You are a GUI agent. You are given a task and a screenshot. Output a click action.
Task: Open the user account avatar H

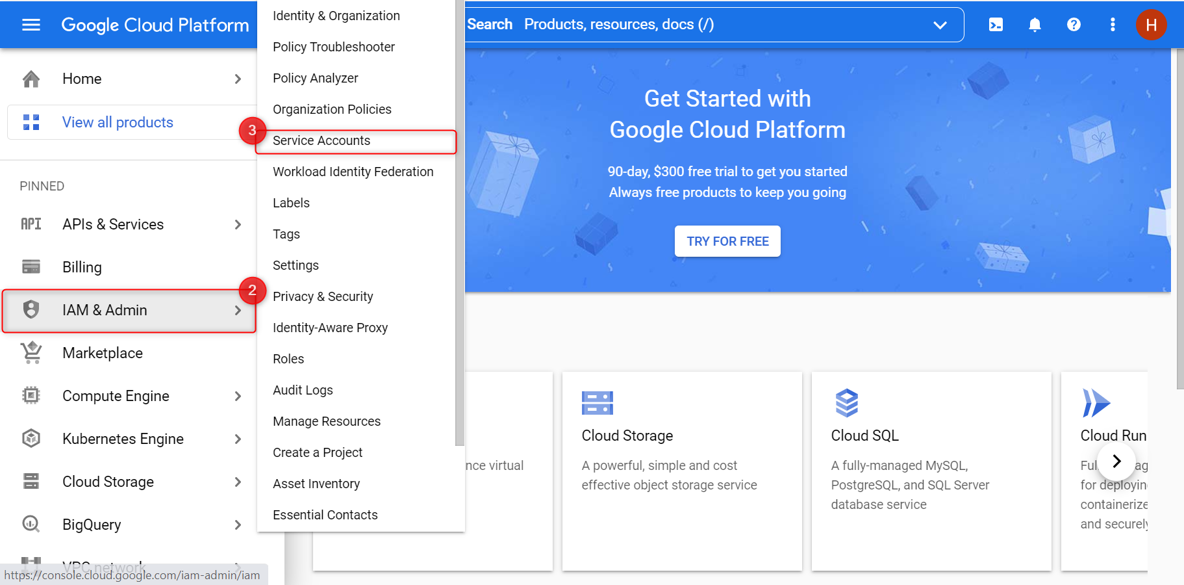pyautogui.click(x=1151, y=25)
